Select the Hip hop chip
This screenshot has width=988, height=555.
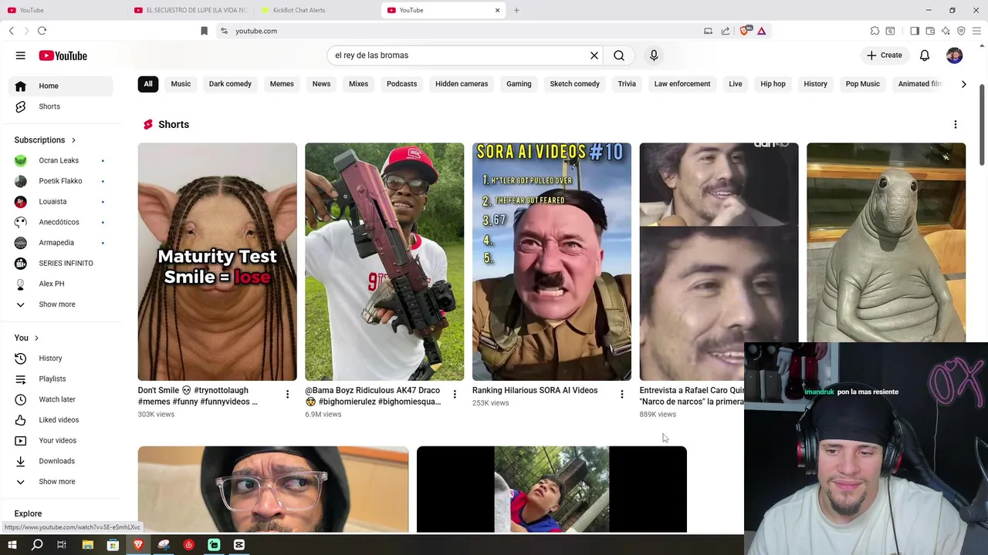[773, 84]
